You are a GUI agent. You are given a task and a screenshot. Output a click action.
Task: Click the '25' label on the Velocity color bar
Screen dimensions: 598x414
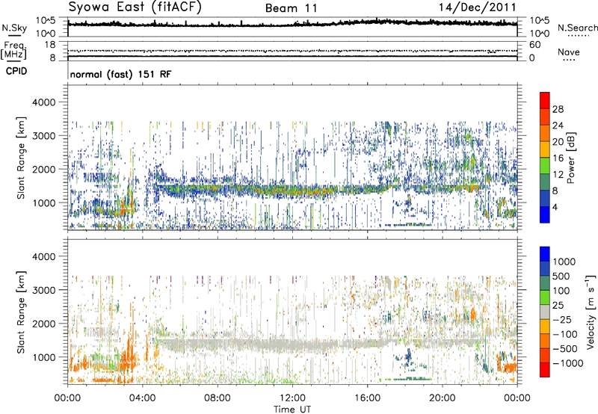click(558, 305)
